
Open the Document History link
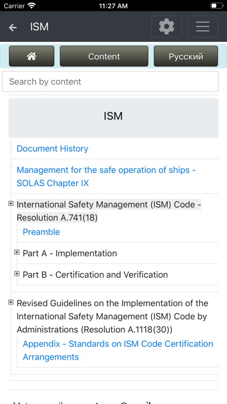[x=53, y=149]
